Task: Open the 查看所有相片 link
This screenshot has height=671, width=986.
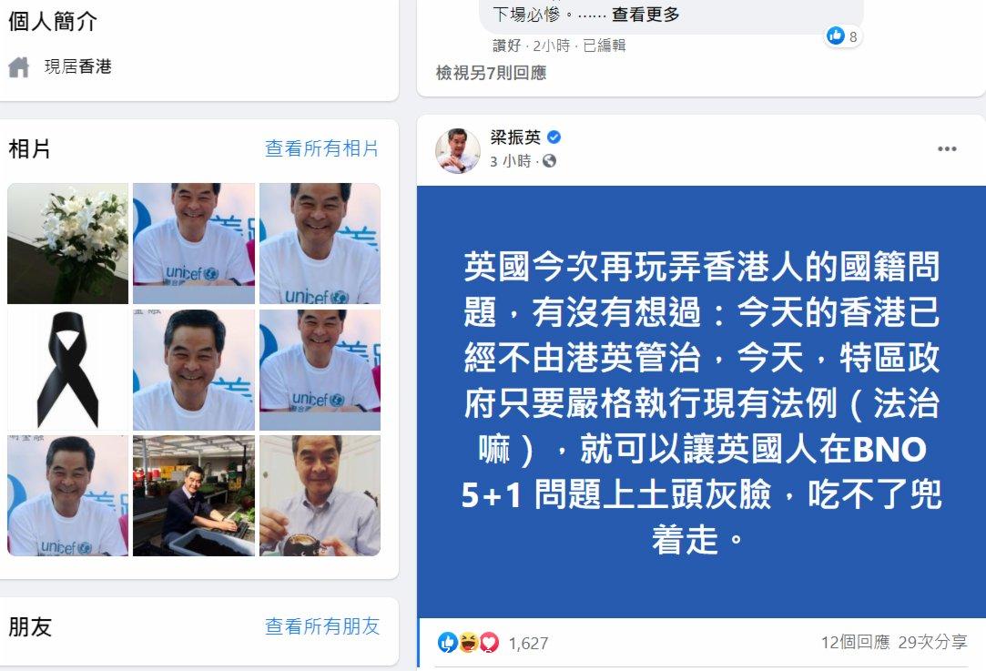Action: (x=322, y=148)
